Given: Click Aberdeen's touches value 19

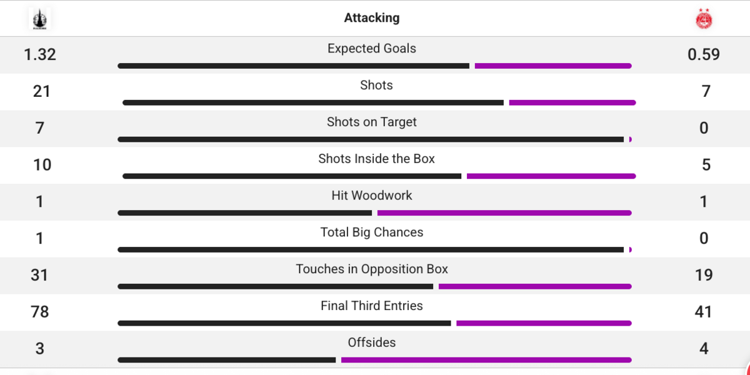Looking at the screenshot, I should [704, 275].
